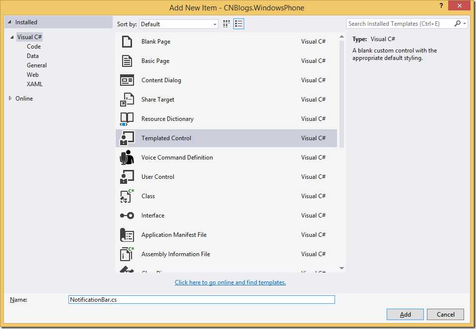476x329 pixels.
Task: Choose the Content Dialog template icon
Action: point(127,80)
